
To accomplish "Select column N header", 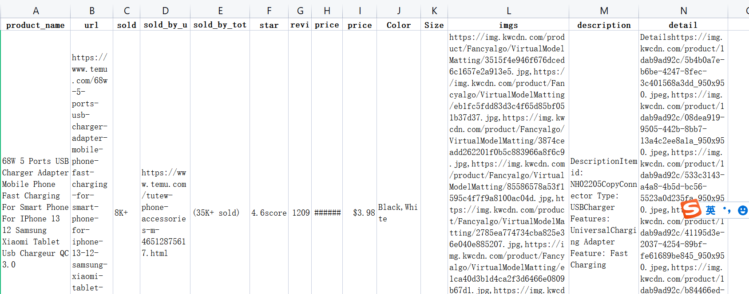I will [683, 11].
